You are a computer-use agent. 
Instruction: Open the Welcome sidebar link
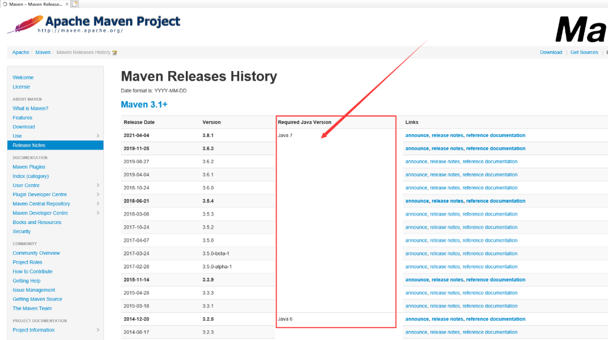[23, 78]
